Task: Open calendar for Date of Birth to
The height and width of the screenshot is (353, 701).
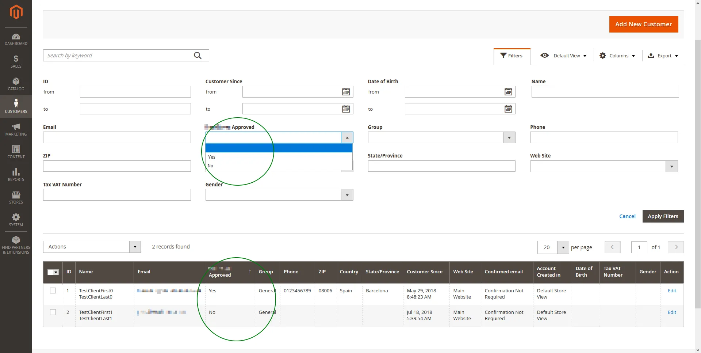Action: (508, 109)
